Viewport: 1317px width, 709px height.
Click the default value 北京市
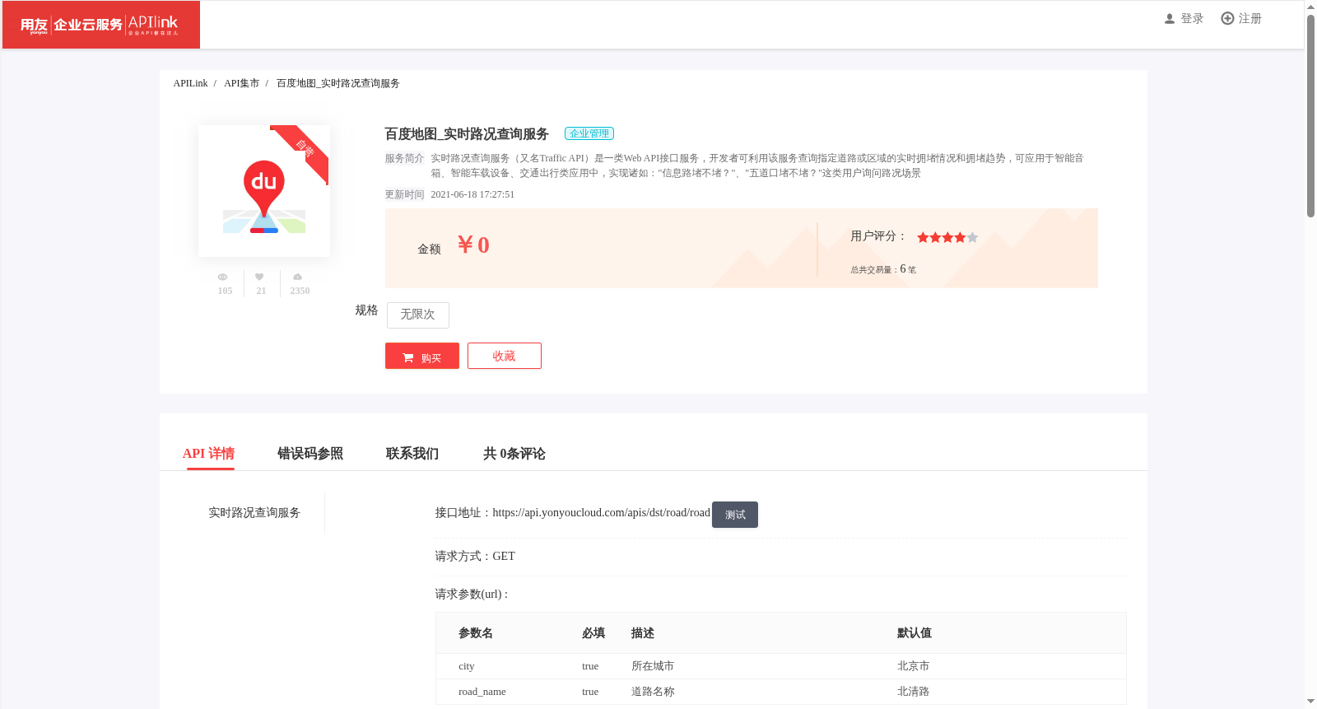pos(913,666)
